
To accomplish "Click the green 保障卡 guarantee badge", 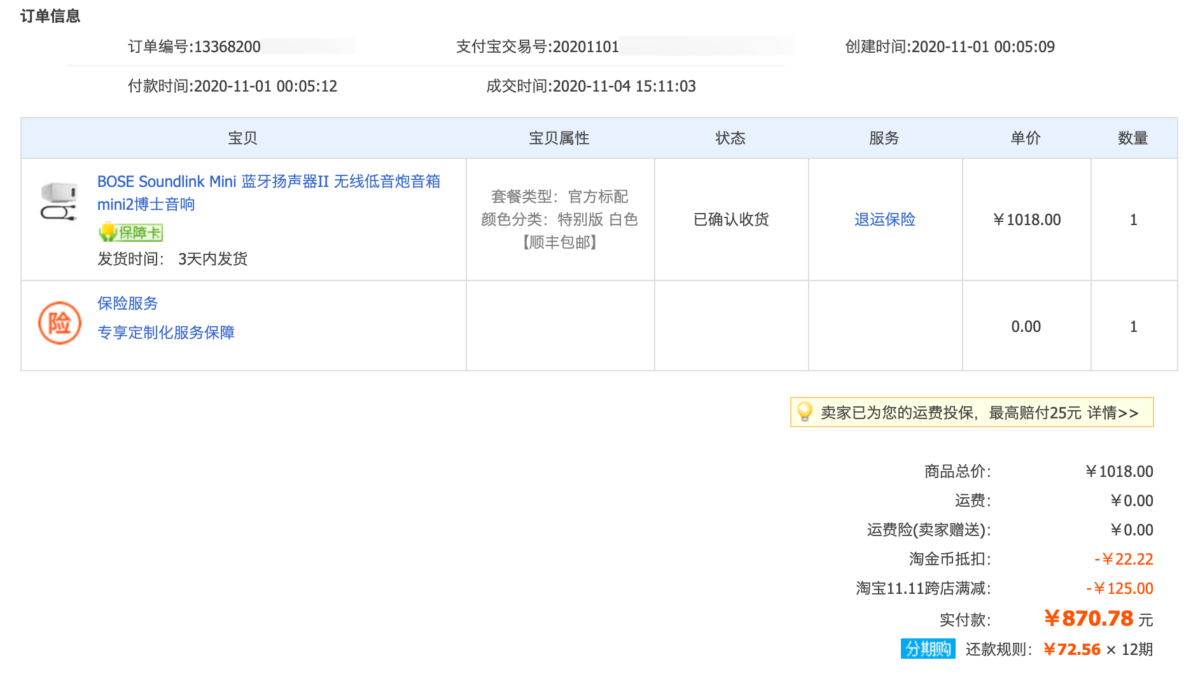I will (x=131, y=233).
